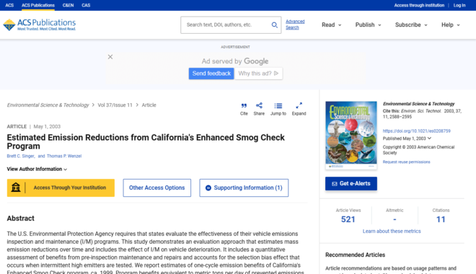Click the search magnifier icon
The width and height of the screenshot is (476, 274).
click(275, 25)
